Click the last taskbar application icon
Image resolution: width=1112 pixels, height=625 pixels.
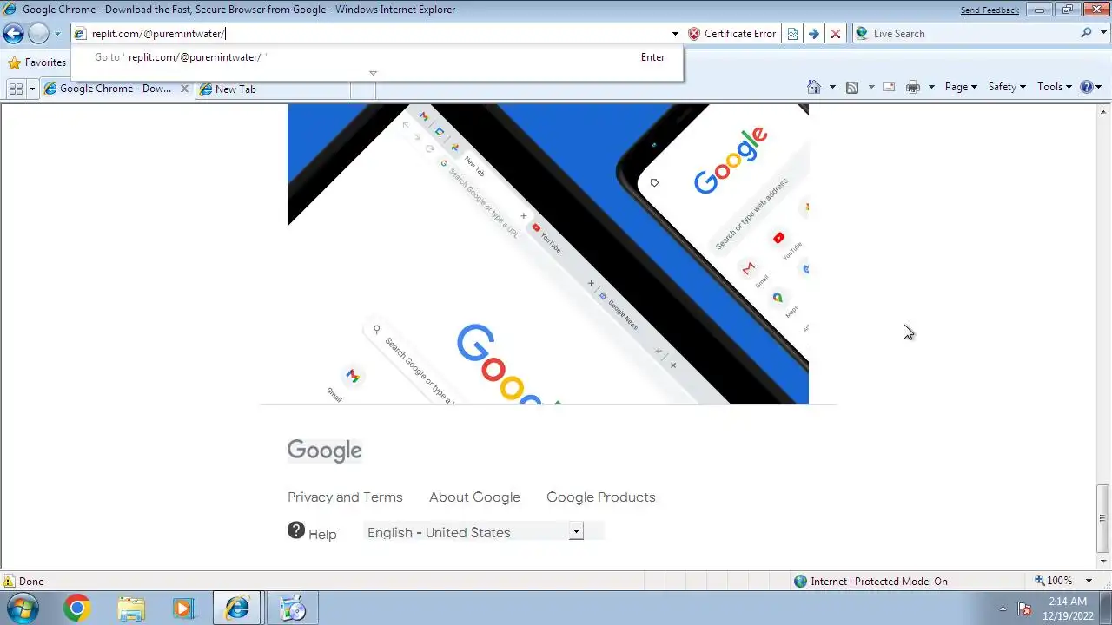(x=293, y=609)
